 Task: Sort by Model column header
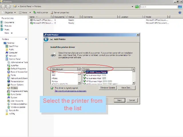pyautogui.click(x=156, y=17)
